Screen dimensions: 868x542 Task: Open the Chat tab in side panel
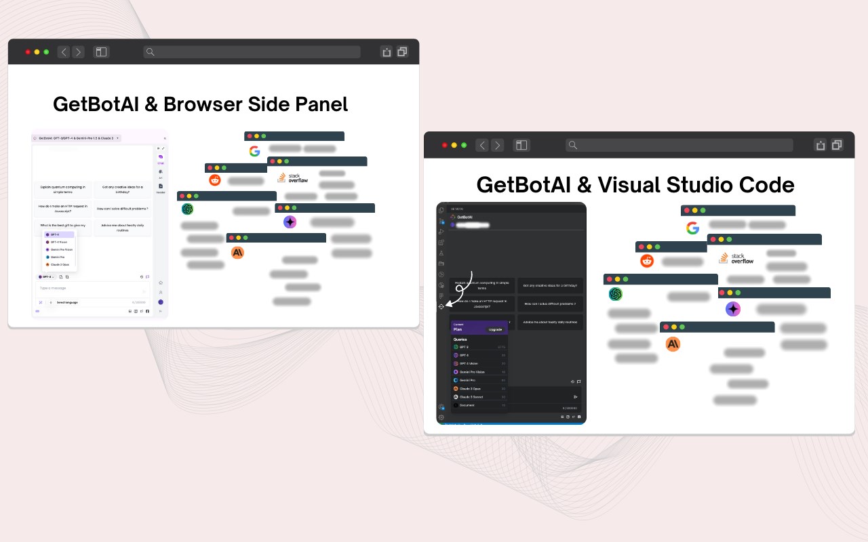161,159
